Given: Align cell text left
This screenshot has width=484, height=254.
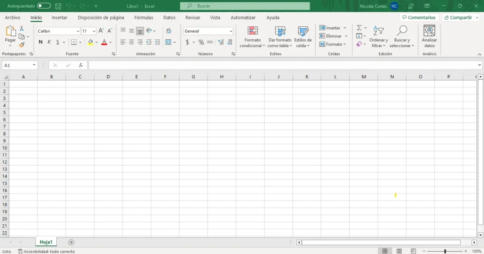Looking at the screenshot, I should pyautogui.click(x=123, y=42).
